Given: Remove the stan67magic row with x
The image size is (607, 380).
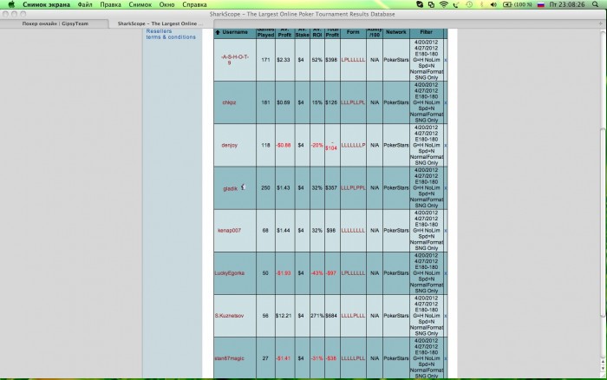Looking at the screenshot, I should 446,358.
